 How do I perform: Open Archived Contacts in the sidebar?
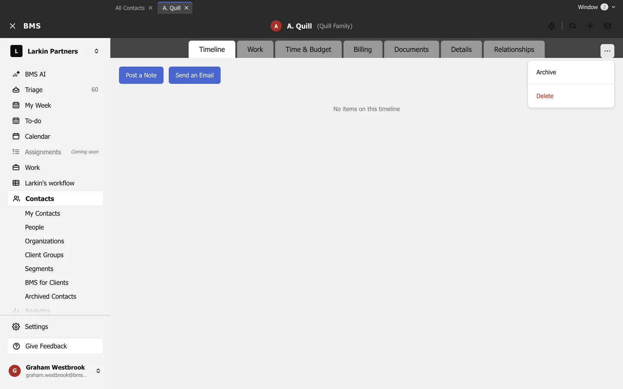pos(51,297)
